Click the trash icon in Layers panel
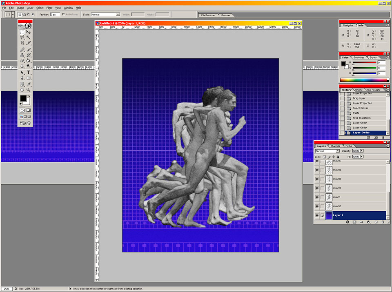Screen dimensions: 392x292 [383, 222]
